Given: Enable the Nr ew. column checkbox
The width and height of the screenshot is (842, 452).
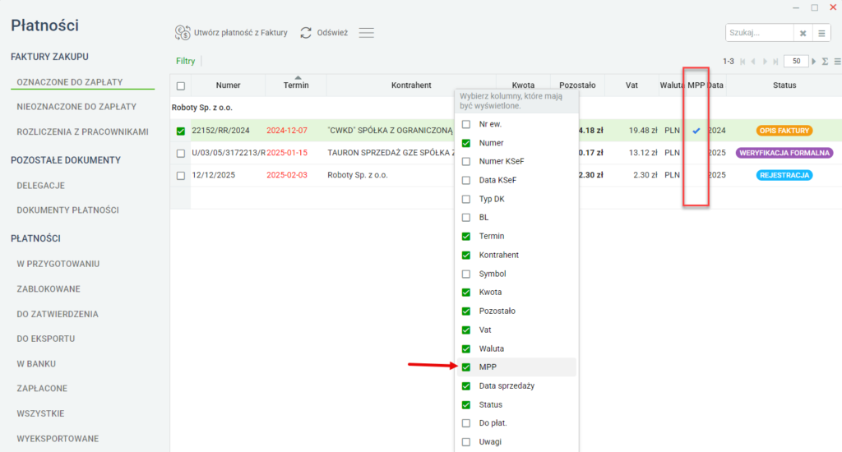Looking at the screenshot, I should point(466,125).
